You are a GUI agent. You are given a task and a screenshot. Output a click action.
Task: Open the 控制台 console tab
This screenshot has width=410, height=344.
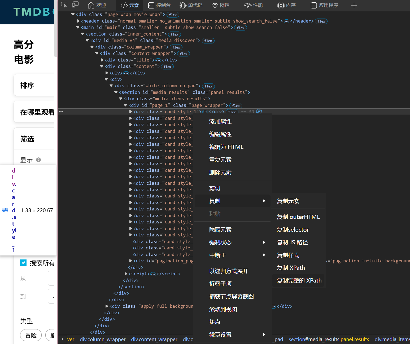pyautogui.click(x=159, y=5)
